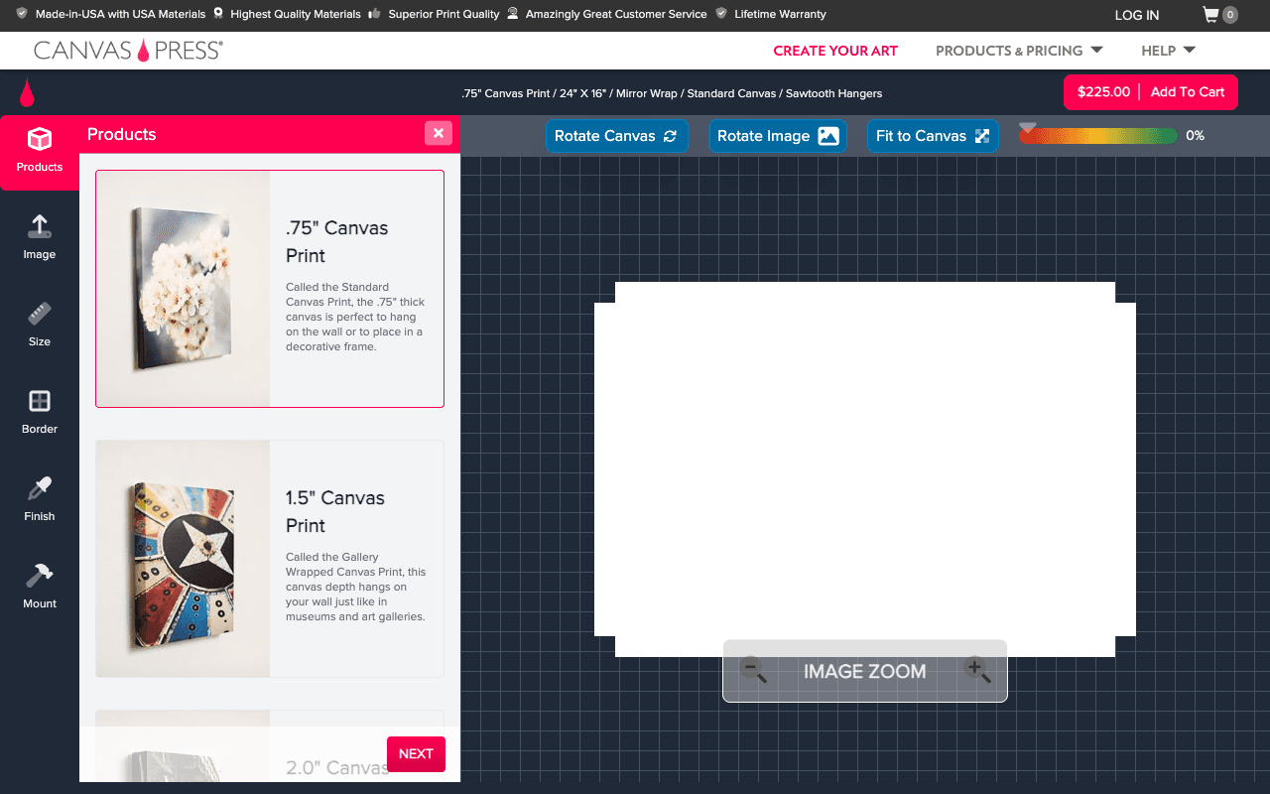Screen dimensions: 1270x794
Task: Close the Products panel
Action: [x=438, y=133]
